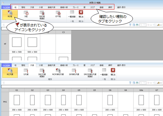Image resolution: width=163 pixels, height=116 pixels.
Task: Click the 350 × 600 value under G3
Action: [x=48, y=110]
